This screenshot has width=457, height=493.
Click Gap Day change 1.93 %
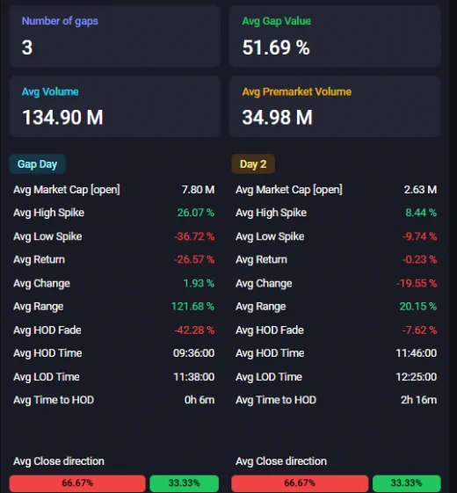[199, 284]
